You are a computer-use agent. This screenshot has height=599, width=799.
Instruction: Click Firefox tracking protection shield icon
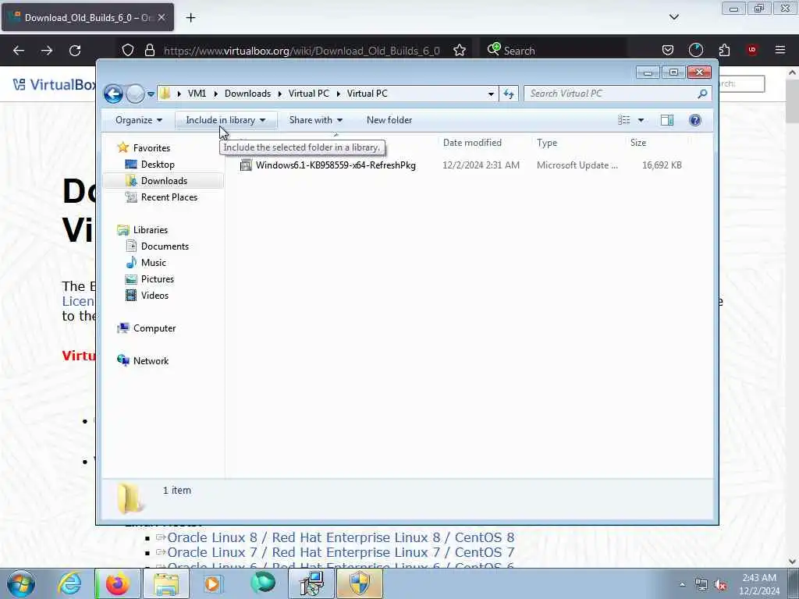tap(128, 51)
